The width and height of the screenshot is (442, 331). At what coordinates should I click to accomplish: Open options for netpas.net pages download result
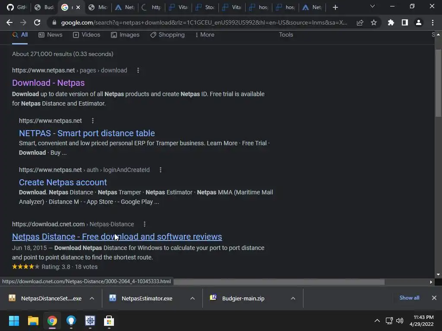[138, 70]
